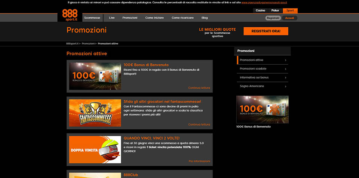Viewport: 359px width, 178px height.
Task: Click Continua lettura for Fantascommesse promo
Action: click(x=199, y=125)
